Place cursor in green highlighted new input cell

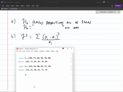(x=25, y=75)
